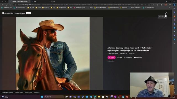This screenshot has width=177, height=99.
Task: Switch to the tanned Cowboy tab
Action: click(x=19, y=1)
